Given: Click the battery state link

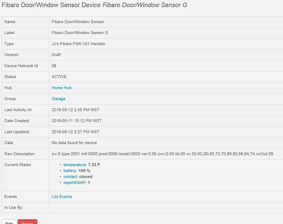Looking at the screenshot, I should 70,171.
